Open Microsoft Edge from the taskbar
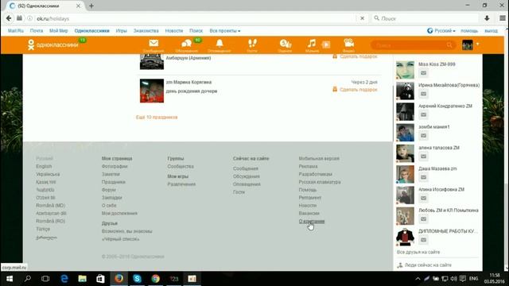This screenshot has height=286, width=509. 64,279
